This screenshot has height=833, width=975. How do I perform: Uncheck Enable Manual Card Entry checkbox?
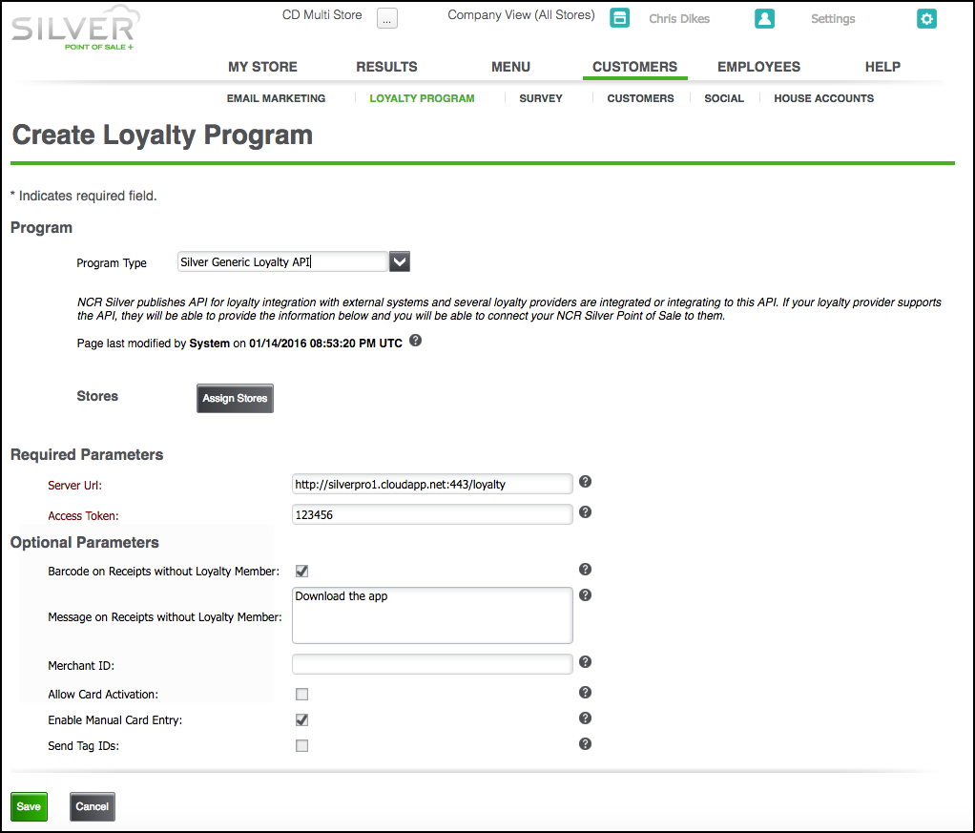[301, 719]
